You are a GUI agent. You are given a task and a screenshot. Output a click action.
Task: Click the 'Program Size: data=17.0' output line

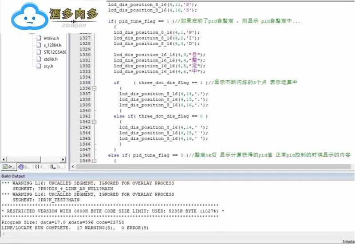63,222
